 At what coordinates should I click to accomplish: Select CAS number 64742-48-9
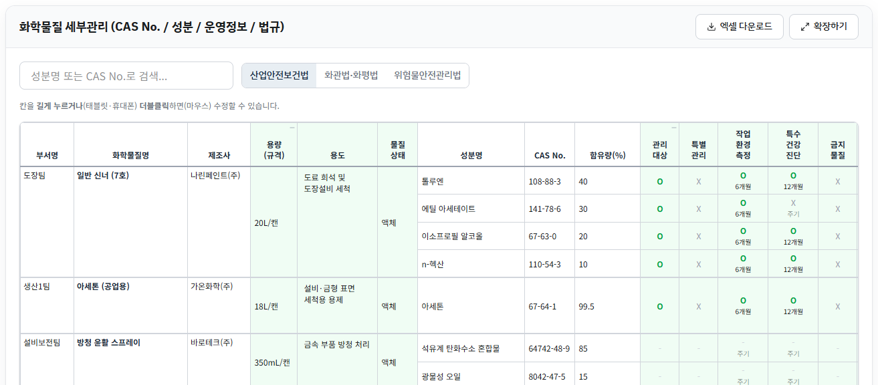pyautogui.click(x=550, y=348)
